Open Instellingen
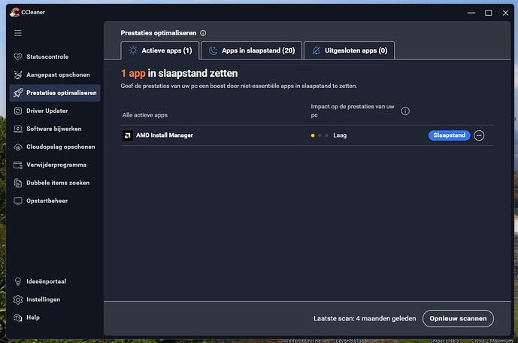Image resolution: width=518 pixels, height=343 pixels. (55, 299)
